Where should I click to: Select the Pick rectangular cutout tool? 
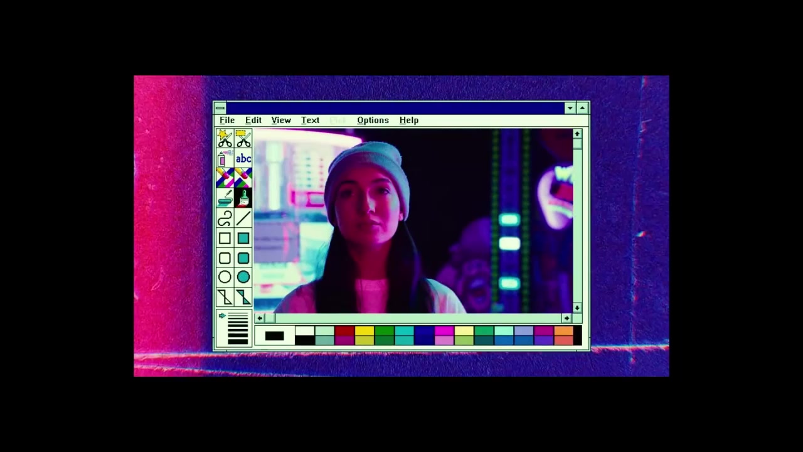(x=243, y=139)
